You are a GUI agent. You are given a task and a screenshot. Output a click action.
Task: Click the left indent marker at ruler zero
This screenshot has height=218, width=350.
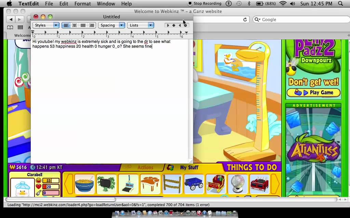point(33,32)
